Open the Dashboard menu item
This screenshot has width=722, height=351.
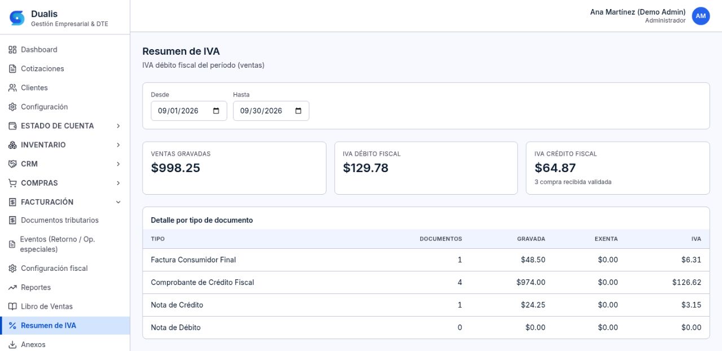pyautogui.click(x=65, y=50)
